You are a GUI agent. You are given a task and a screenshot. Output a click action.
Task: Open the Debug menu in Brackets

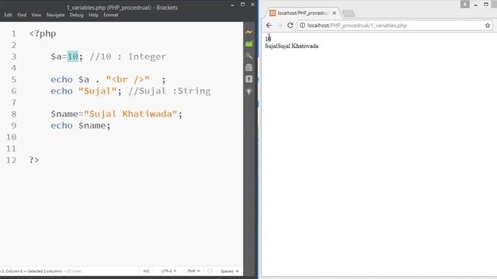point(76,15)
